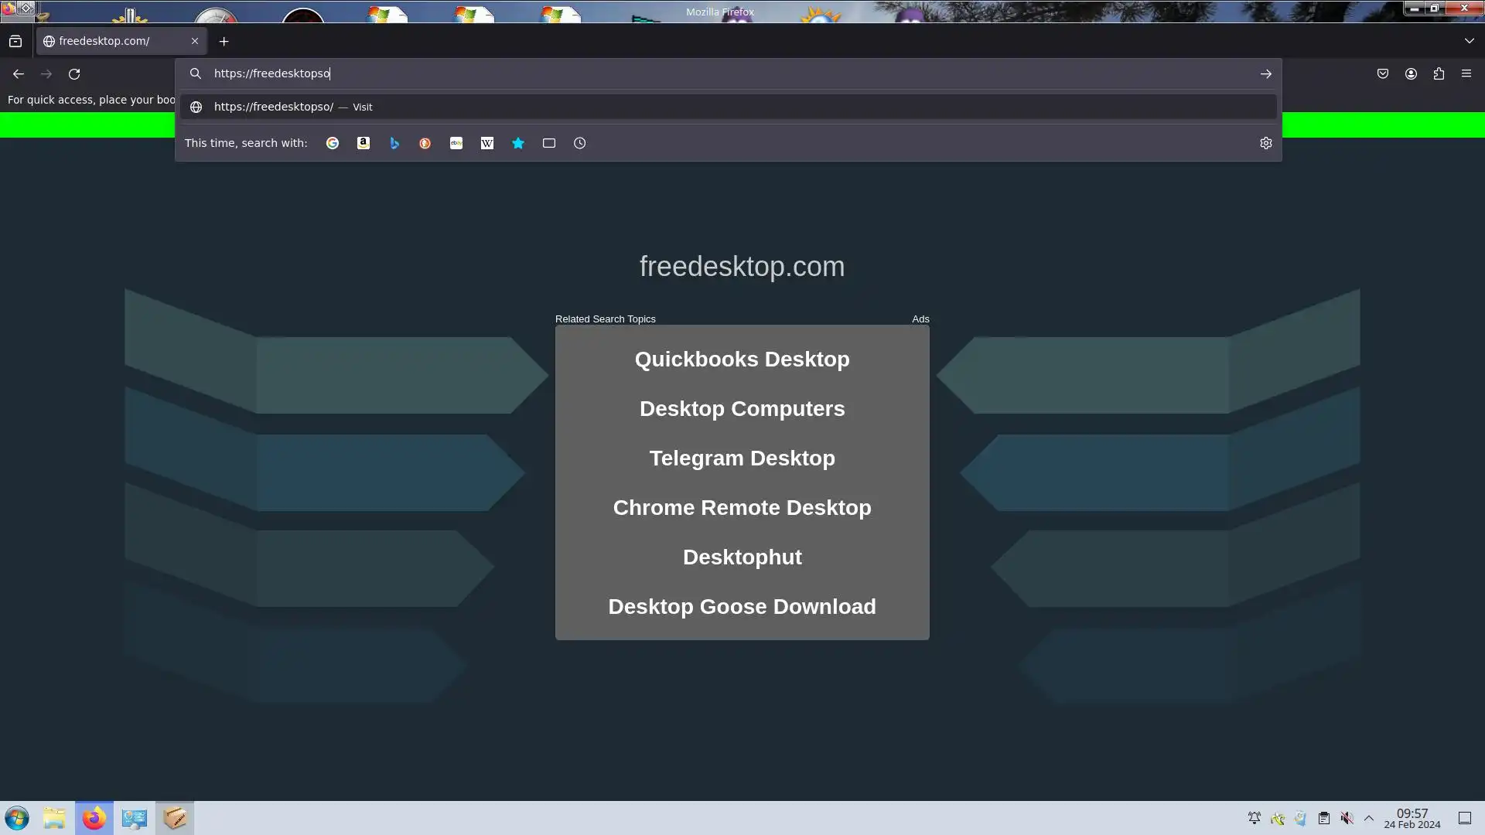
Task: Search with Google engine icon
Action: [x=333, y=143]
